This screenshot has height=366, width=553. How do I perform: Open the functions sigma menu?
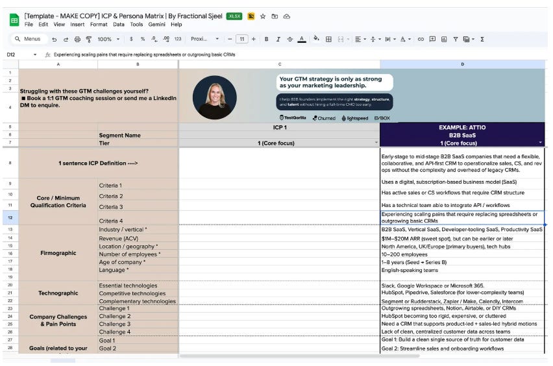click(482, 39)
